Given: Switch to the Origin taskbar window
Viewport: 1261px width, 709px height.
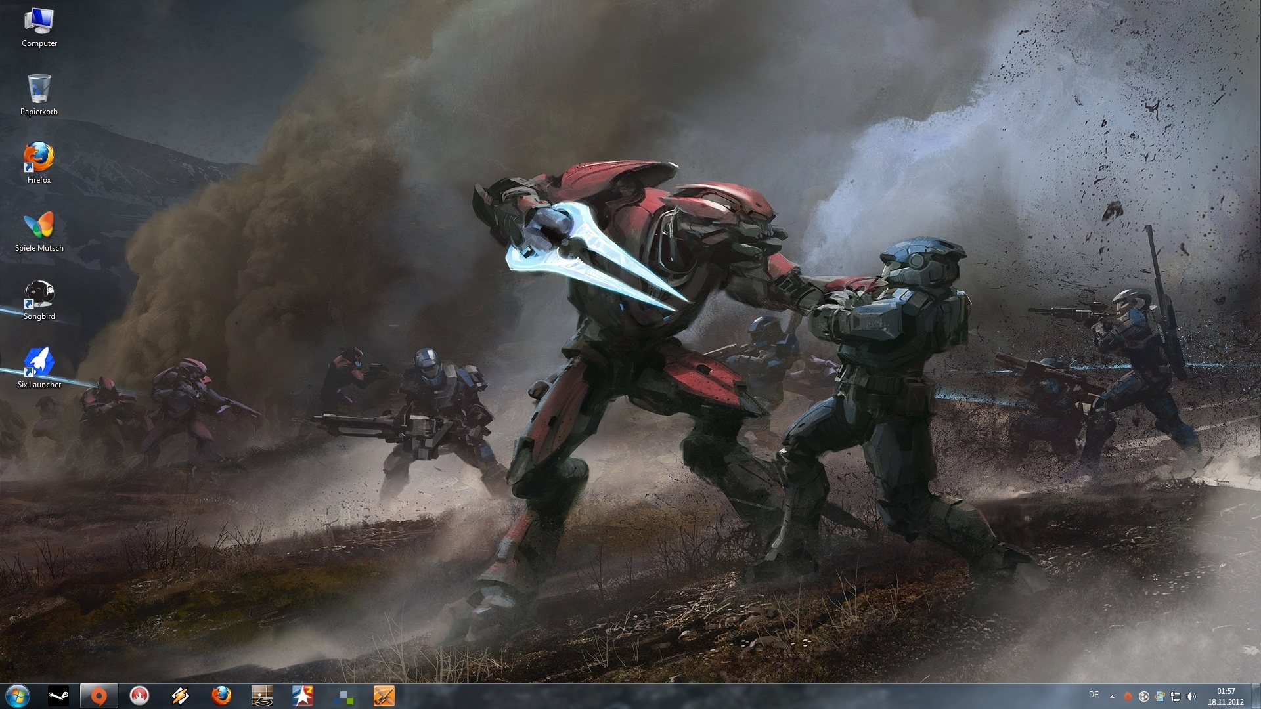Looking at the screenshot, I should pos(99,696).
